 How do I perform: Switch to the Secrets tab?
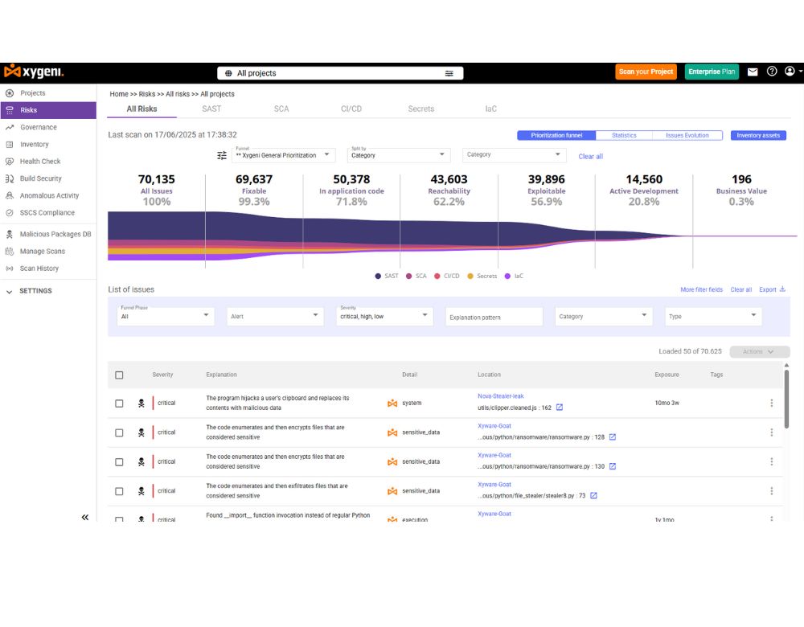[420, 109]
